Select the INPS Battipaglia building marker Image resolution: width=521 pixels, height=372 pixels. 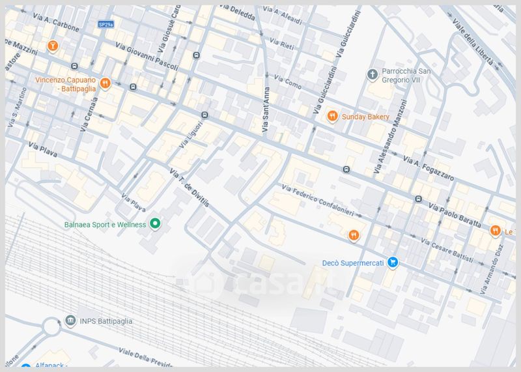coord(70,322)
